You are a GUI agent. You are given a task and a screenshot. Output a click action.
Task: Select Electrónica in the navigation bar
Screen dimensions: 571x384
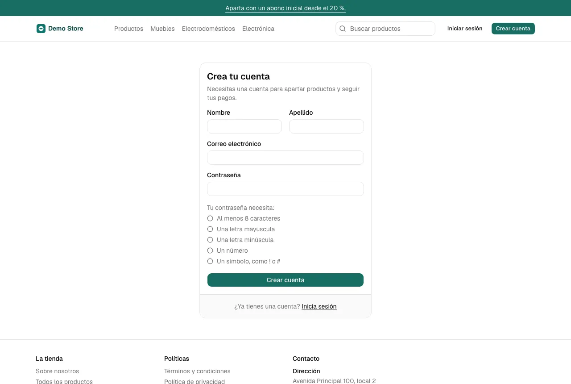(x=258, y=29)
